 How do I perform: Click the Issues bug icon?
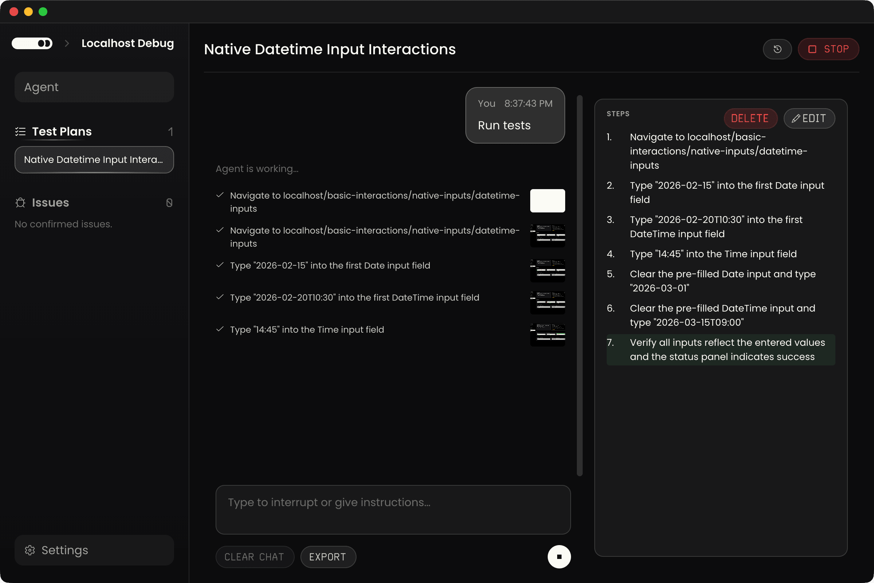click(20, 203)
